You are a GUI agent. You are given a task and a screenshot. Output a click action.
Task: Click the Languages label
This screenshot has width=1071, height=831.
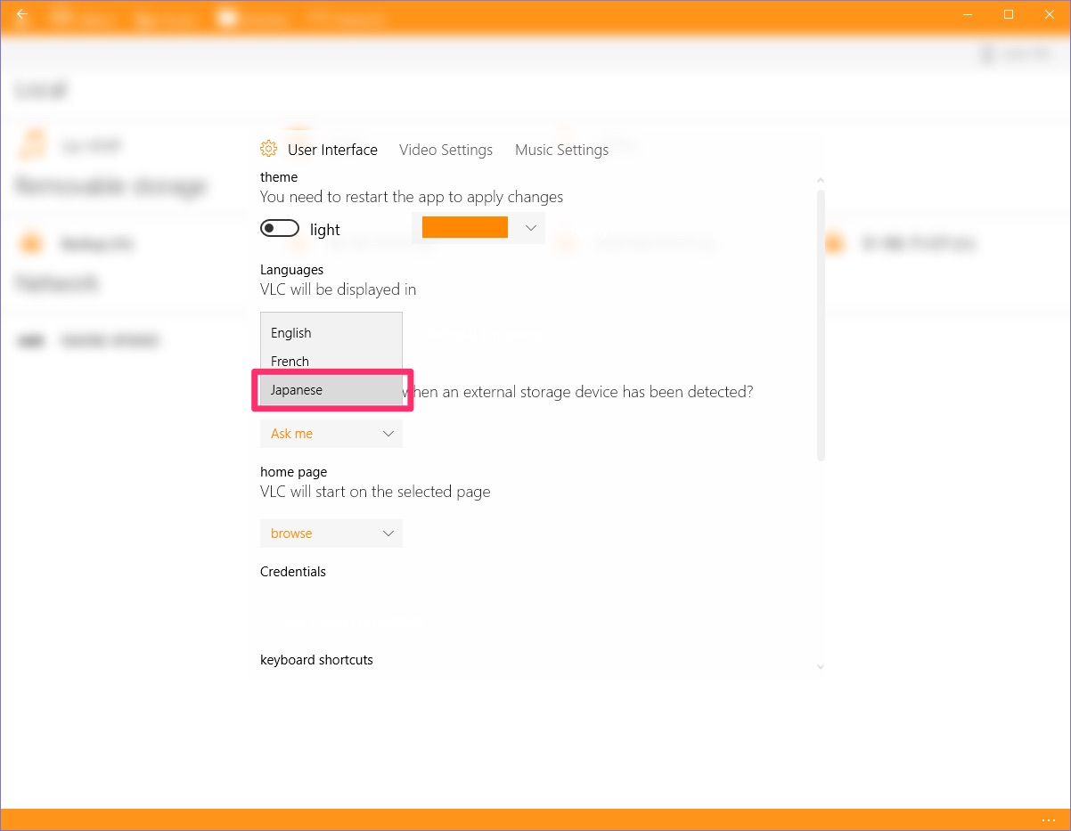291,270
